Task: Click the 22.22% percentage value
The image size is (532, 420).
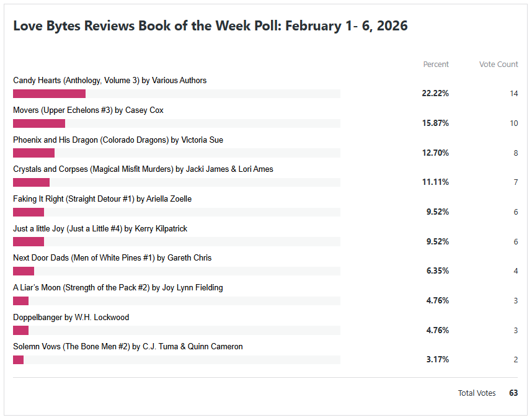Action: [435, 94]
